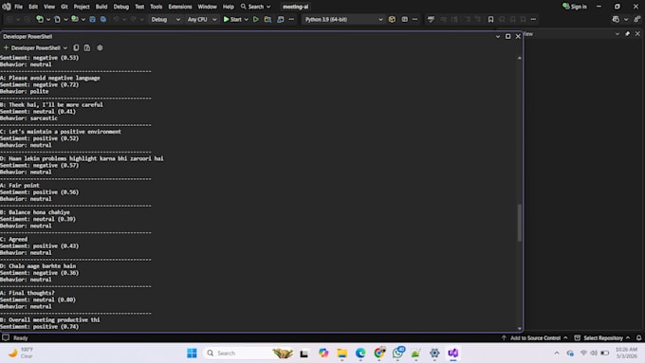Viewport: 645px width, 363px height.
Task: Click the Visual Studio logo icon
Action: click(x=7, y=7)
